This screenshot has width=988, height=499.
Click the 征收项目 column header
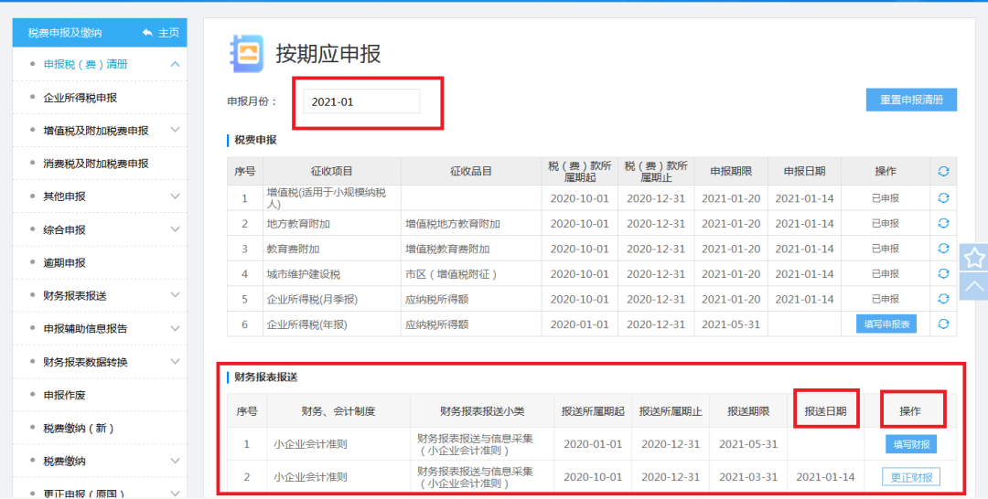(x=331, y=171)
